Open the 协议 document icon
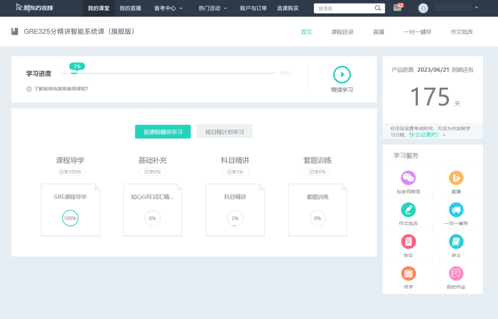This screenshot has width=498, height=319. click(408, 242)
